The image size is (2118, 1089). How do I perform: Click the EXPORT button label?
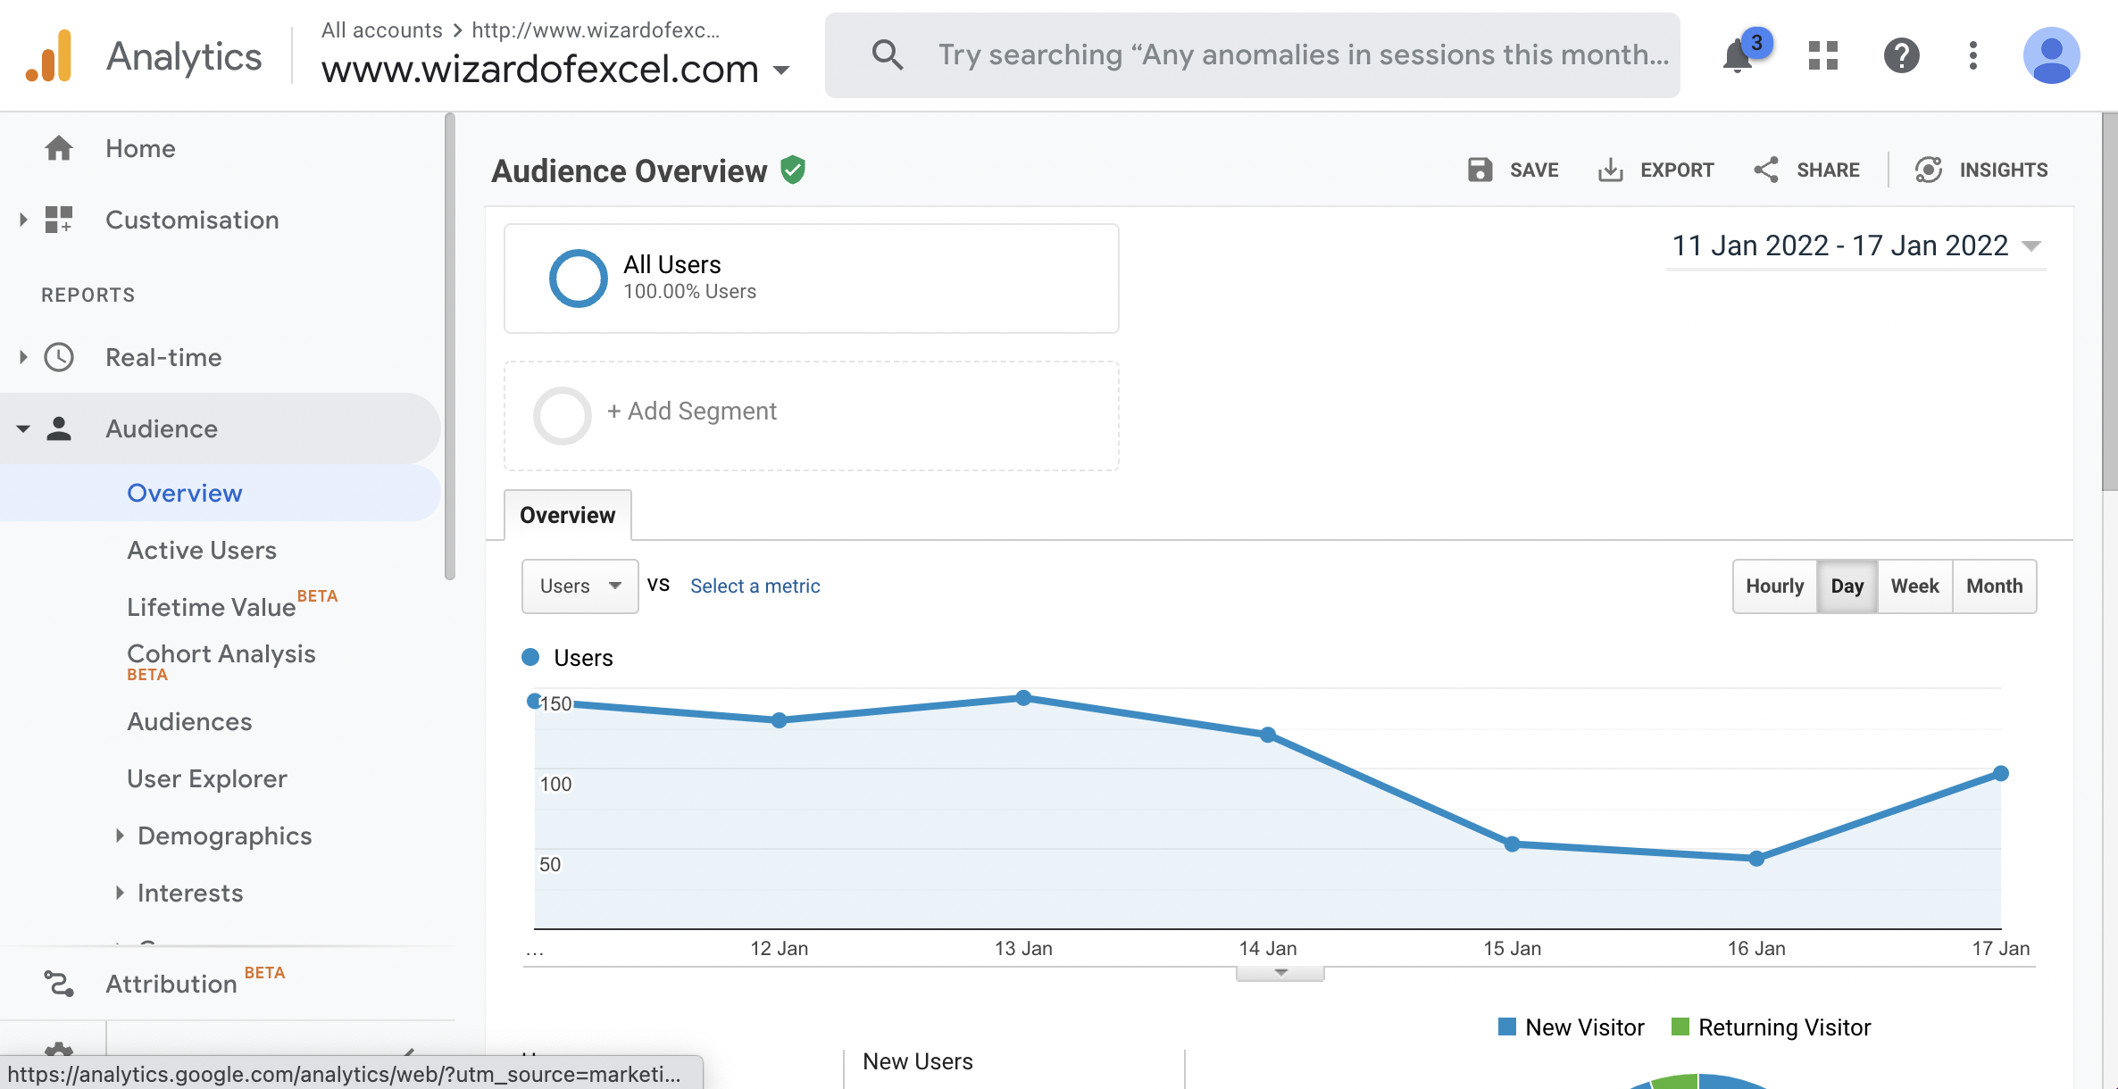pos(1677,170)
